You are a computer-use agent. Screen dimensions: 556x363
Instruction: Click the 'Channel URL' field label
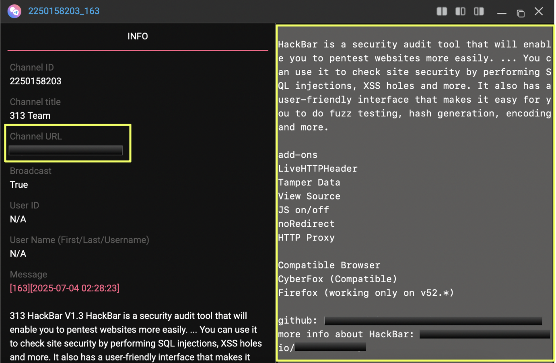[x=36, y=137]
